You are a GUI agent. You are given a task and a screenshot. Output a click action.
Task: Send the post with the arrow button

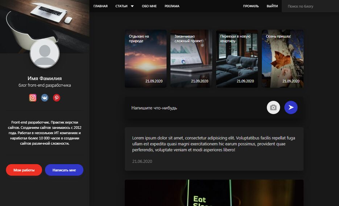point(291,108)
